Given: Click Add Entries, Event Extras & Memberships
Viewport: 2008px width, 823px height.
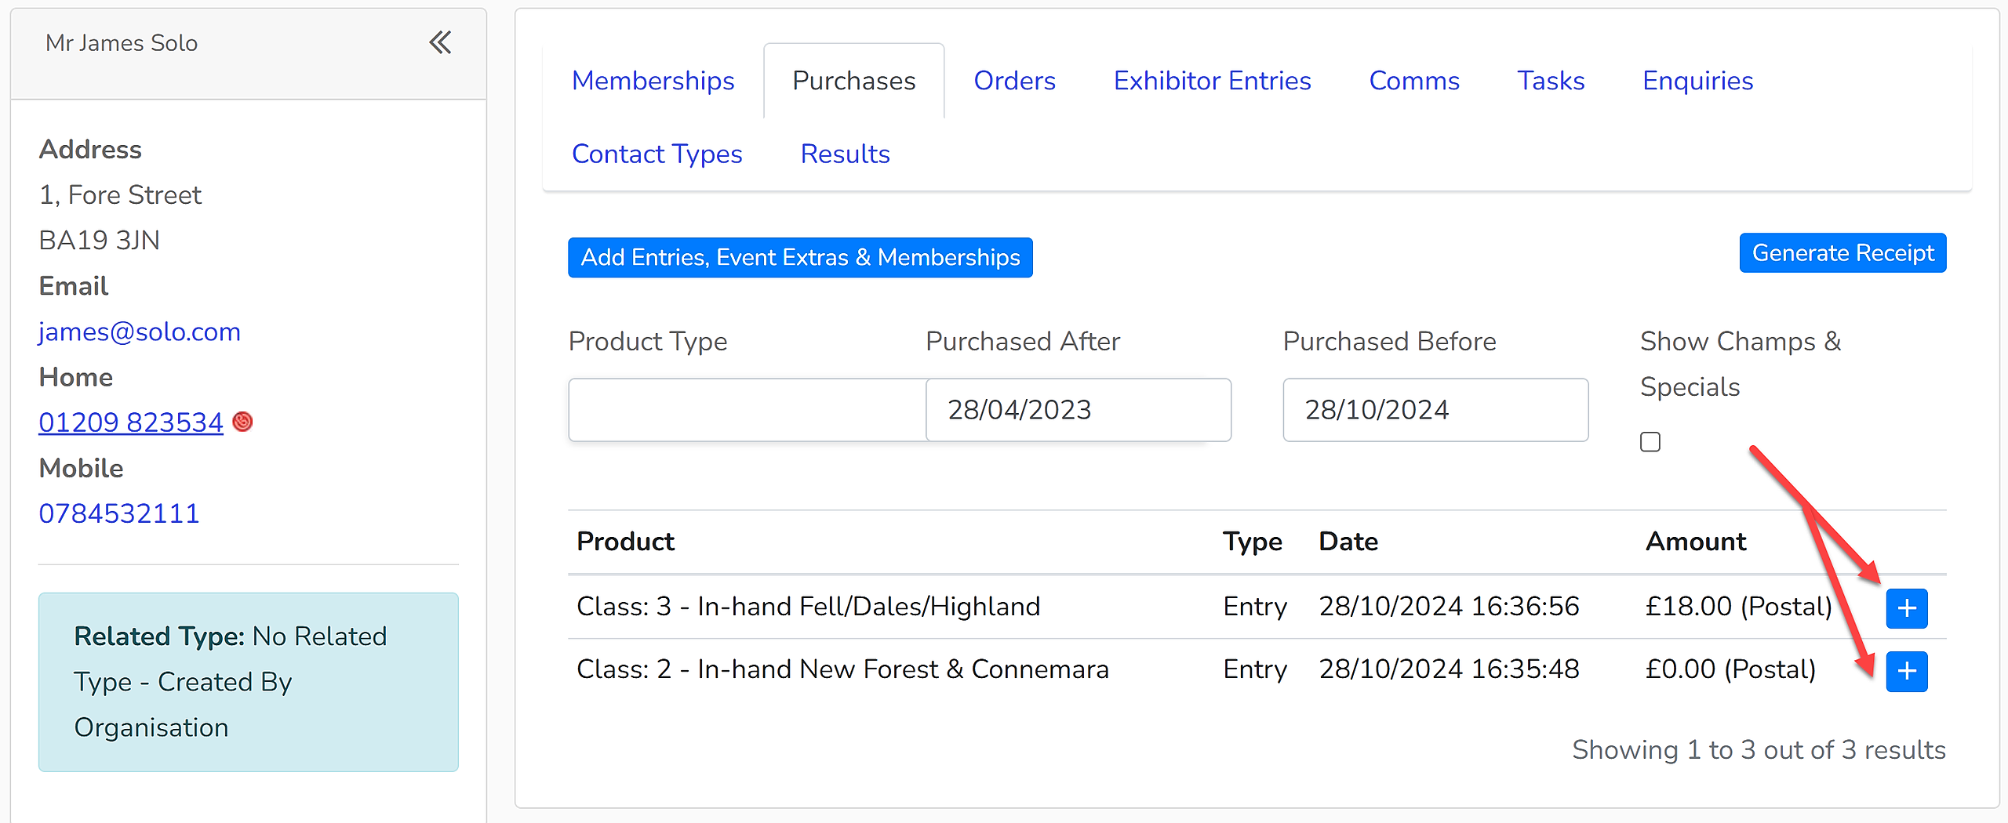Looking at the screenshot, I should (x=800, y=258).
